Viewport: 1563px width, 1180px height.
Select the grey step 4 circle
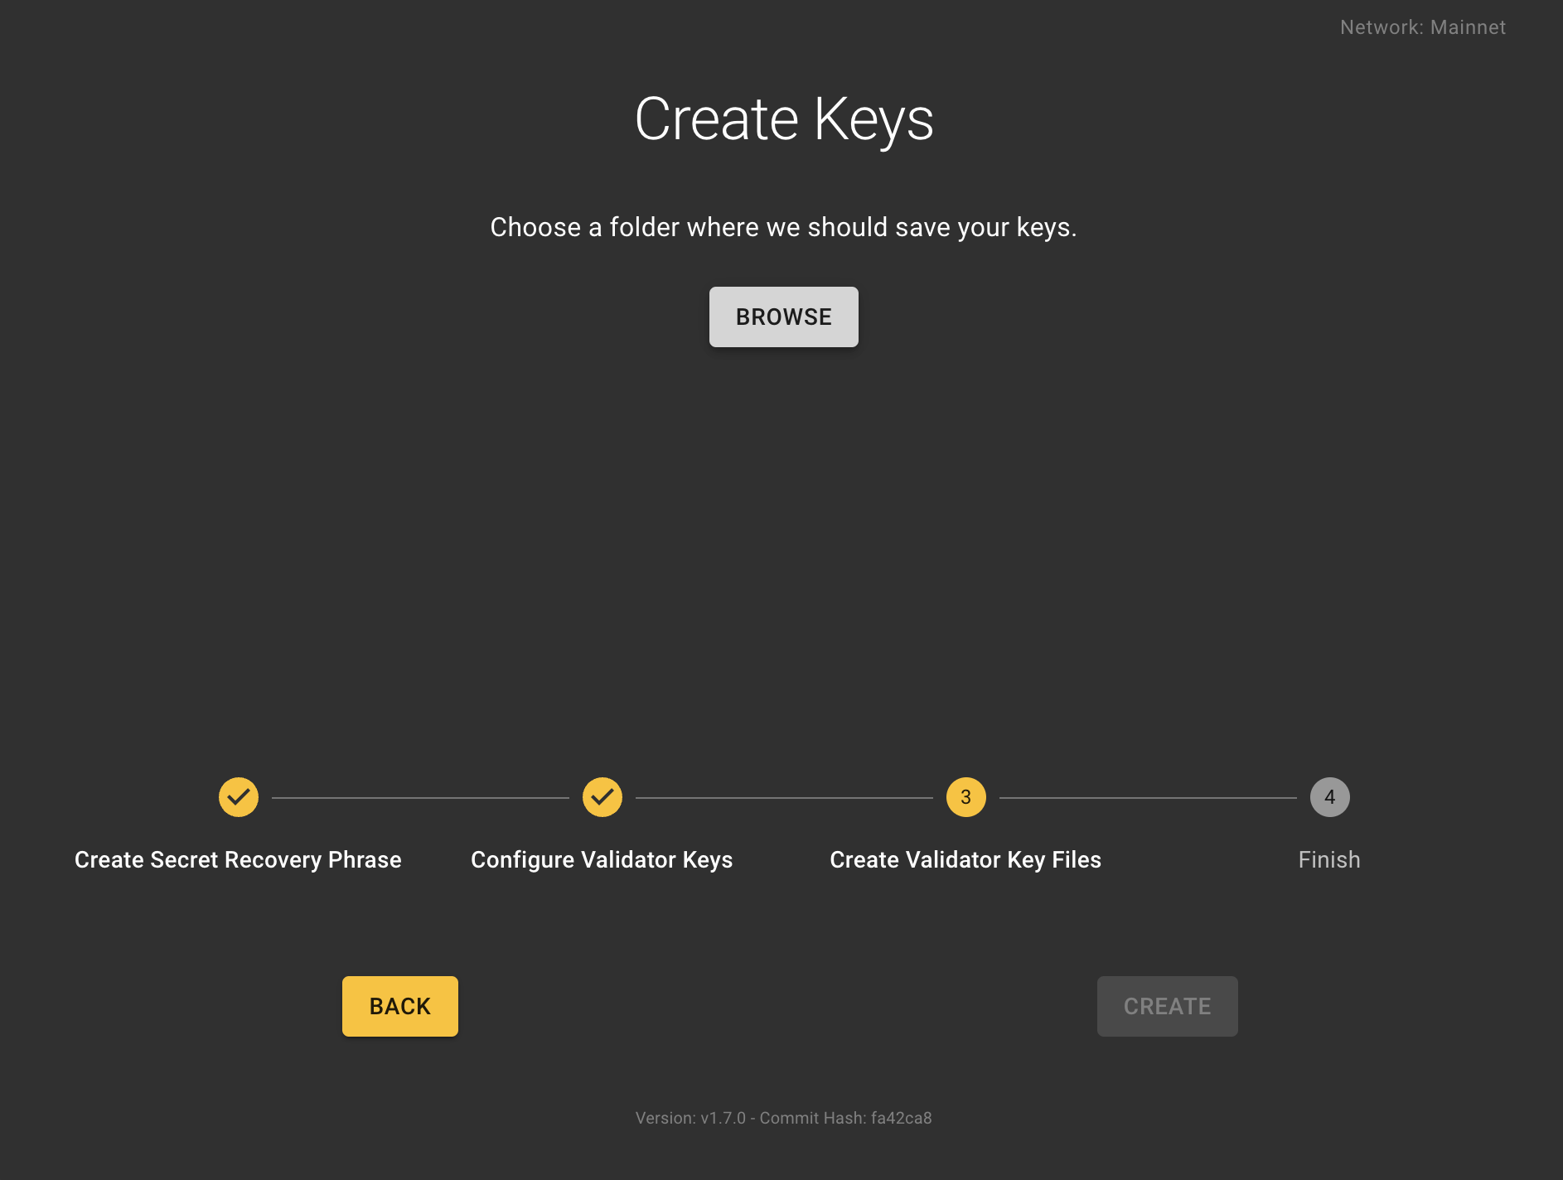(x=1329, y=797)
